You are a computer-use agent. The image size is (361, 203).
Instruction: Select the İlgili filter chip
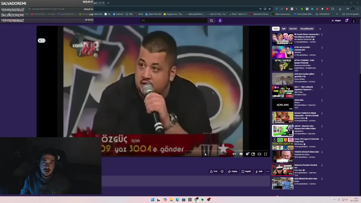click(x=284, y=29)
